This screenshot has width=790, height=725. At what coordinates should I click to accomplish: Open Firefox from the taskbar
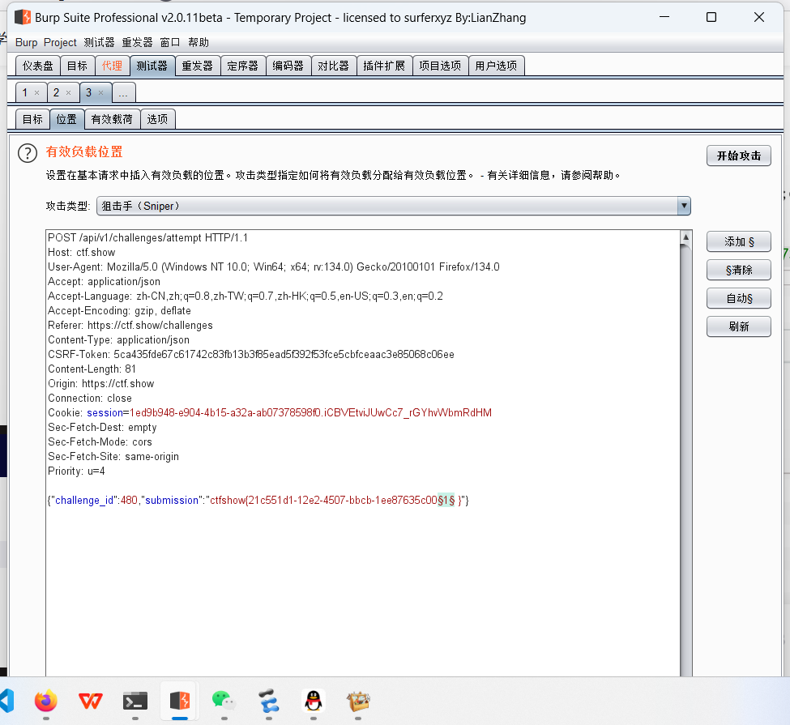click(46, 701)
